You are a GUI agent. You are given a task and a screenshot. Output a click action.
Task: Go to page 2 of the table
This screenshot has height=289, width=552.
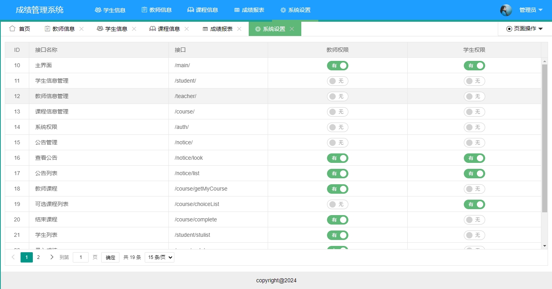38,257
